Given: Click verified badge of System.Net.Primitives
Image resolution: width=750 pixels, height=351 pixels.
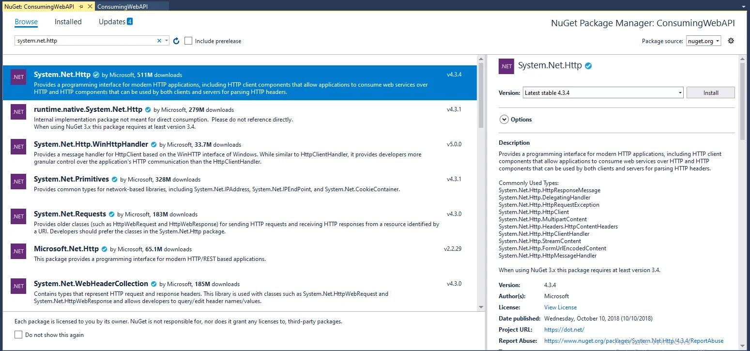Looking at the screenshot, I should pyautogui.click(x=114, y=180).
